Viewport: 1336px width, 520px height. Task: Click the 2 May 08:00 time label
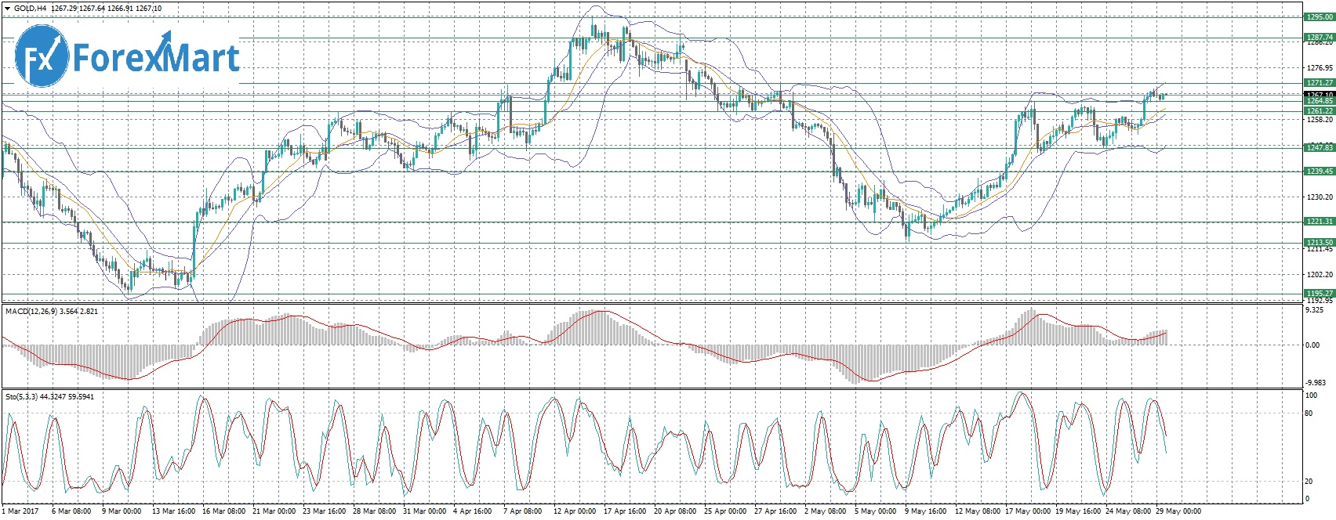pyautogui.click(x=826, y=511)
